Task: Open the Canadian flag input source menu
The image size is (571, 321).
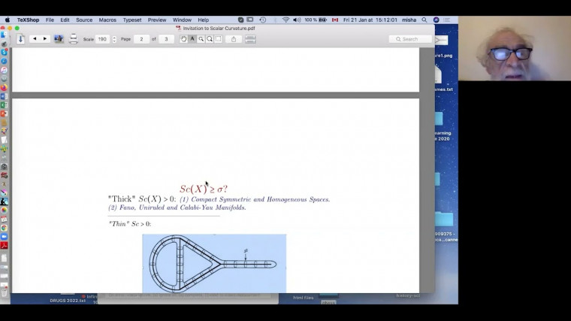Action: (335, 20)
